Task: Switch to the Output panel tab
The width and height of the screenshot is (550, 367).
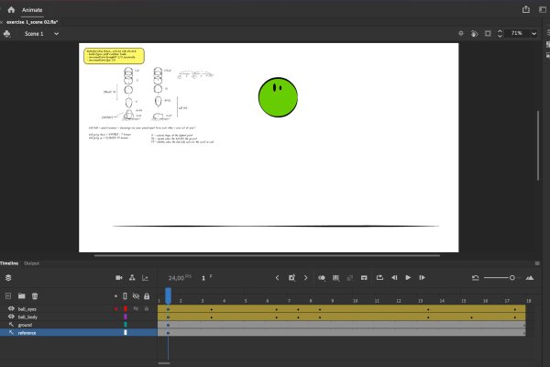Action: coord(31,263)
